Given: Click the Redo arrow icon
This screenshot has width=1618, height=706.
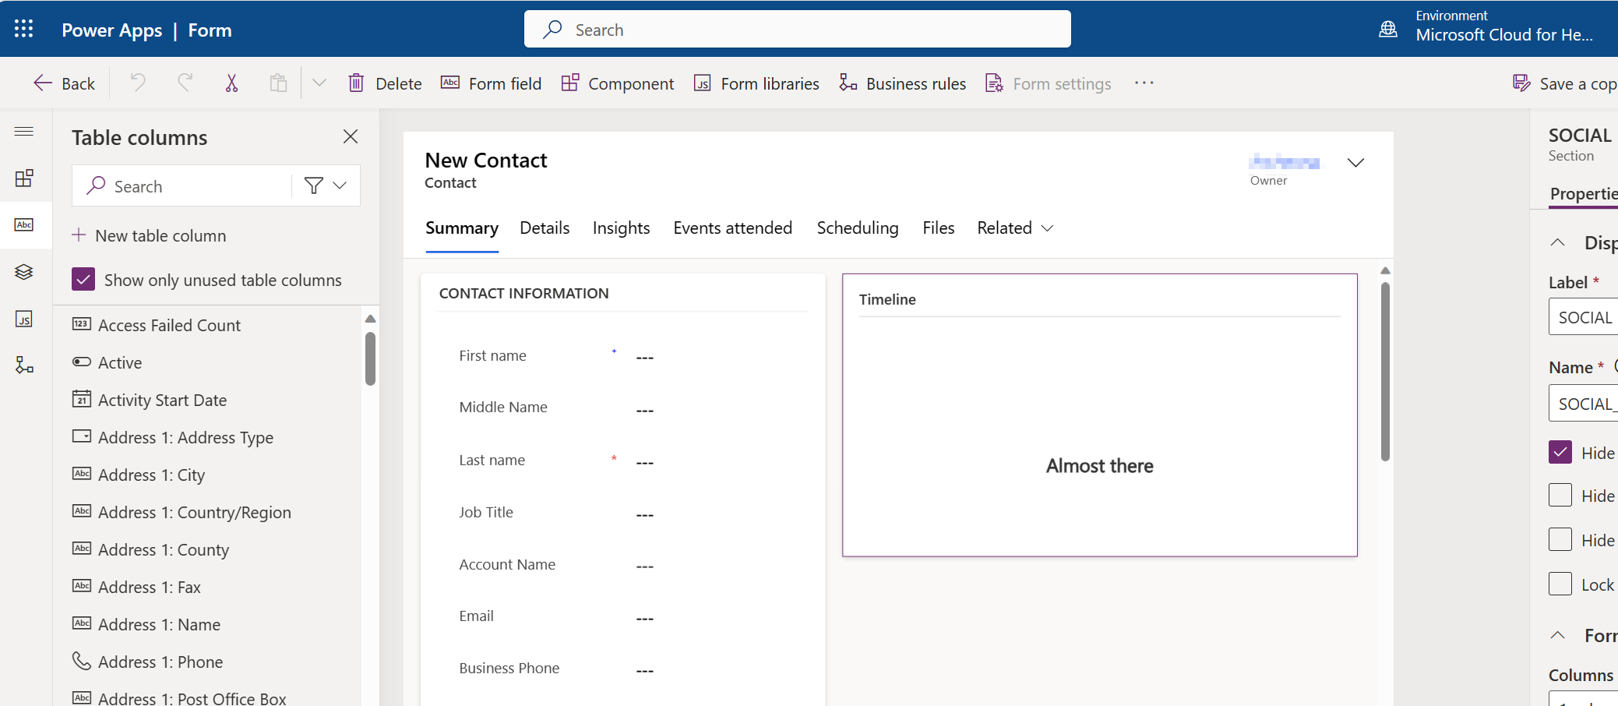Looking at the screenshot, I should point(185,83).
